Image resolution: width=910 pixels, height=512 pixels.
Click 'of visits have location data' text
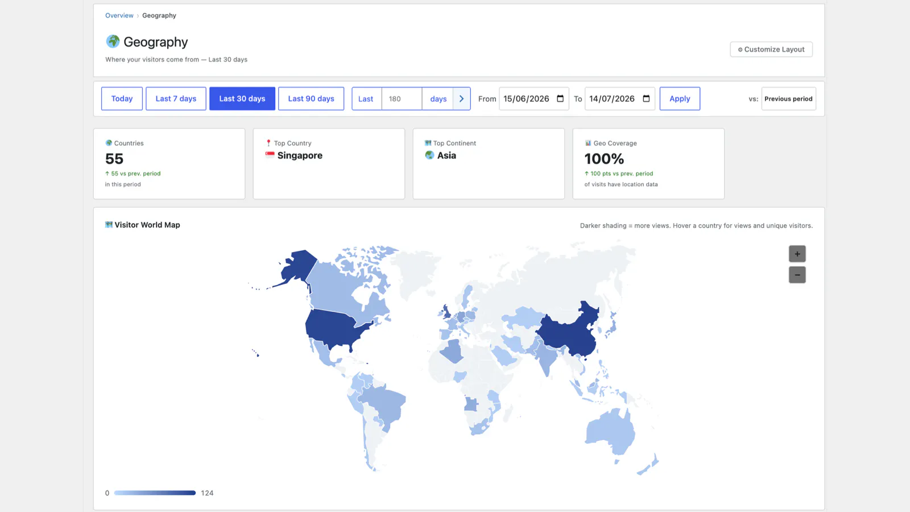[x=621, y=184]
